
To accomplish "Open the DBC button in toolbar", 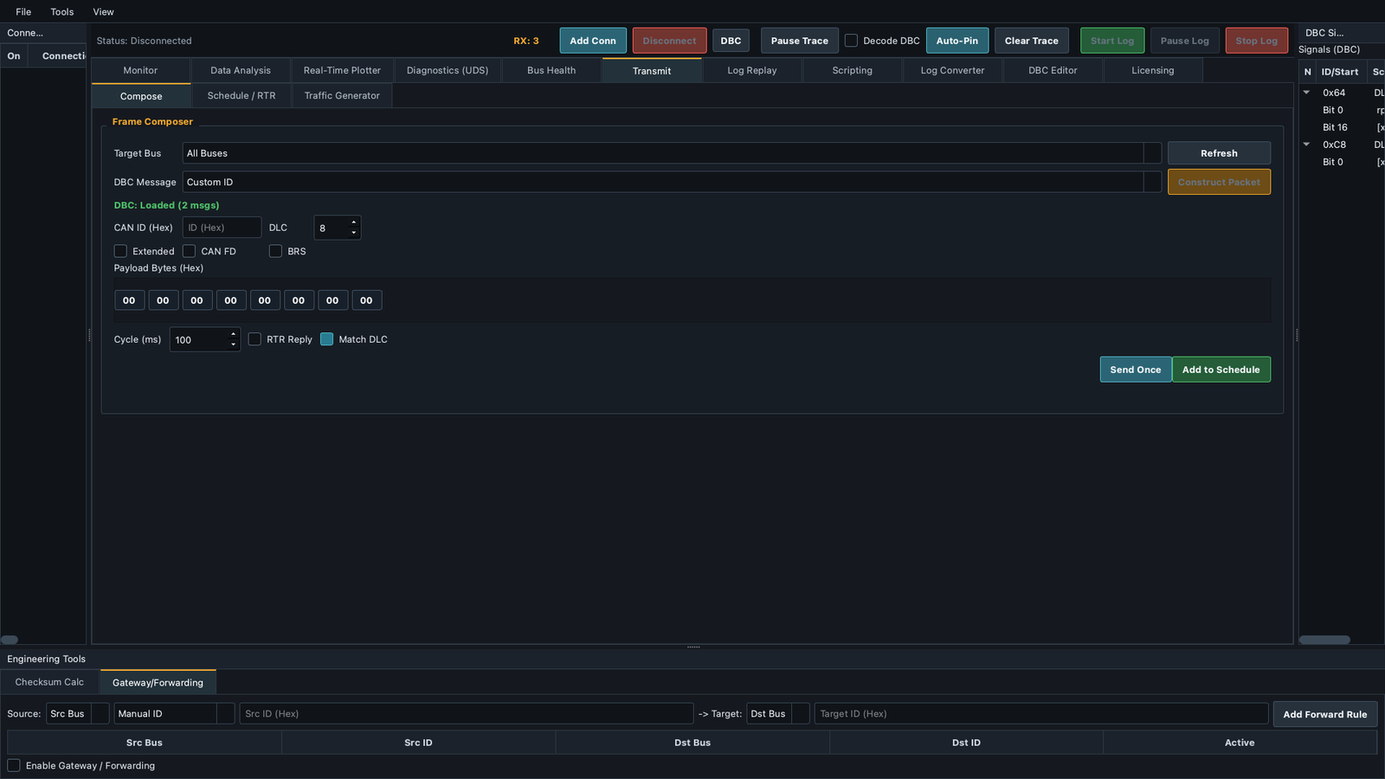I will pos(731,41).
